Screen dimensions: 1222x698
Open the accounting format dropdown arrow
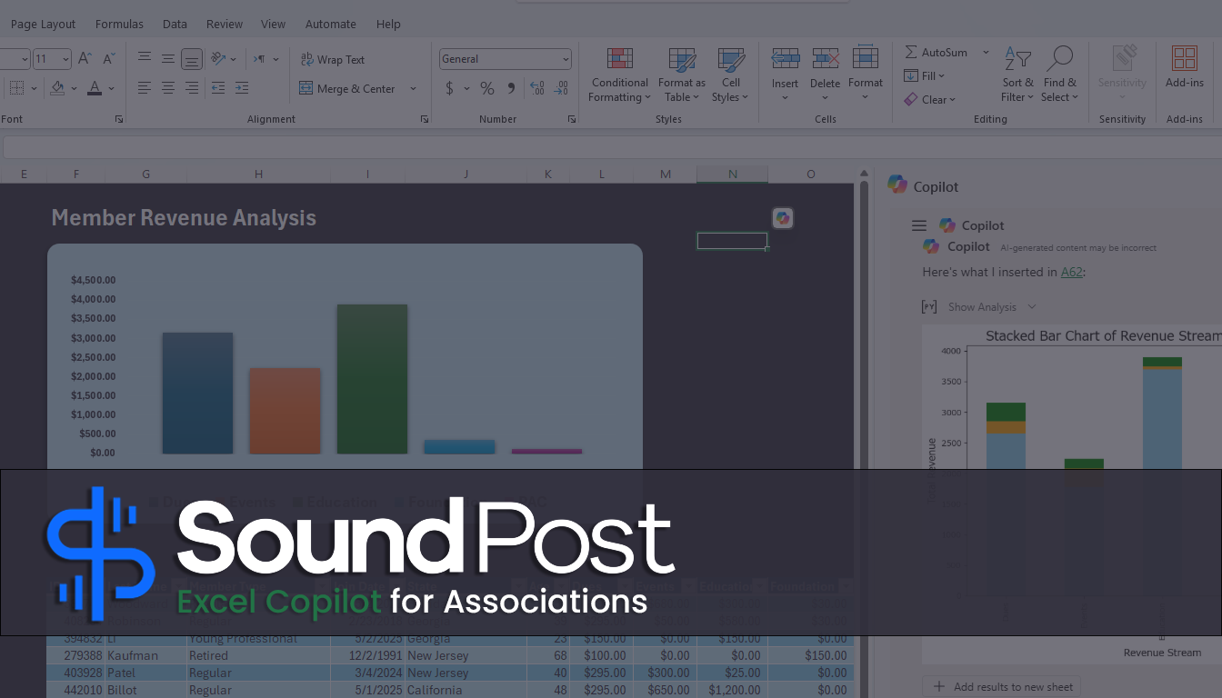tap(466, 89)
